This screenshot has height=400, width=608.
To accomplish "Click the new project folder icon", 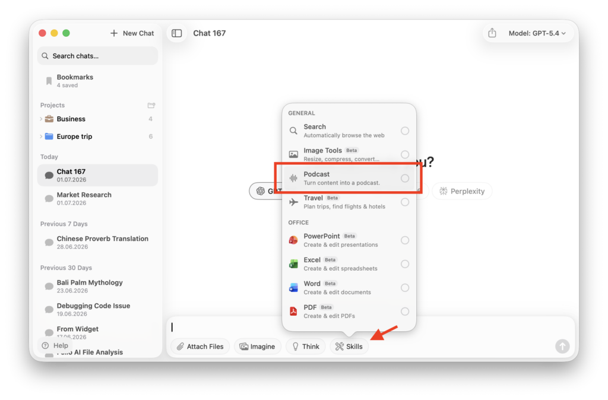I will pyautogui.click(x=151, y=106).
